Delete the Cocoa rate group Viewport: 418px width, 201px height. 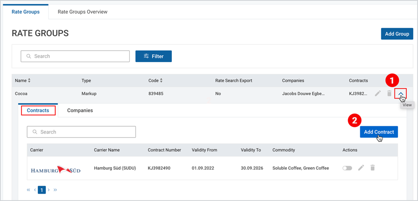coord(389,94)
